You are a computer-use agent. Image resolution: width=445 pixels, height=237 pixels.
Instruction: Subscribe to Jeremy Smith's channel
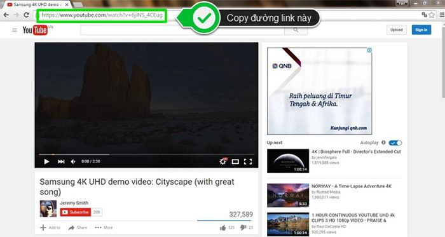[x=75, y=212]
